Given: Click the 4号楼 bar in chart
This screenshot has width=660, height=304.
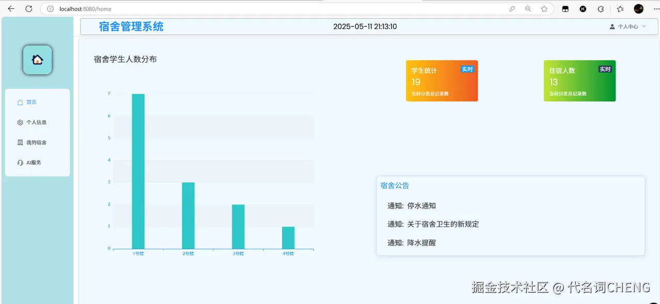Looking at the screenshot, I should pos(288,238).
